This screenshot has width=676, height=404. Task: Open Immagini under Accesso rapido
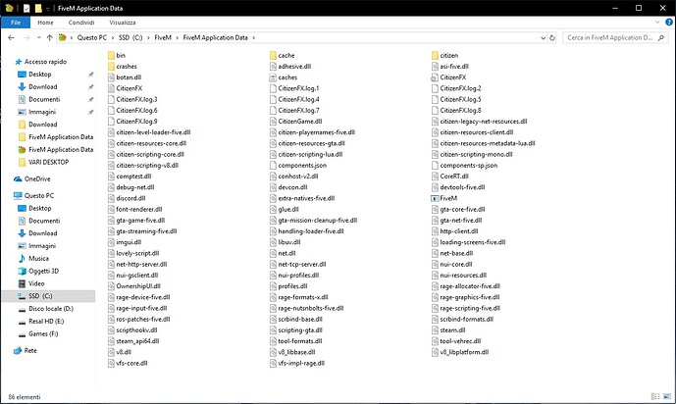(42, 112)
